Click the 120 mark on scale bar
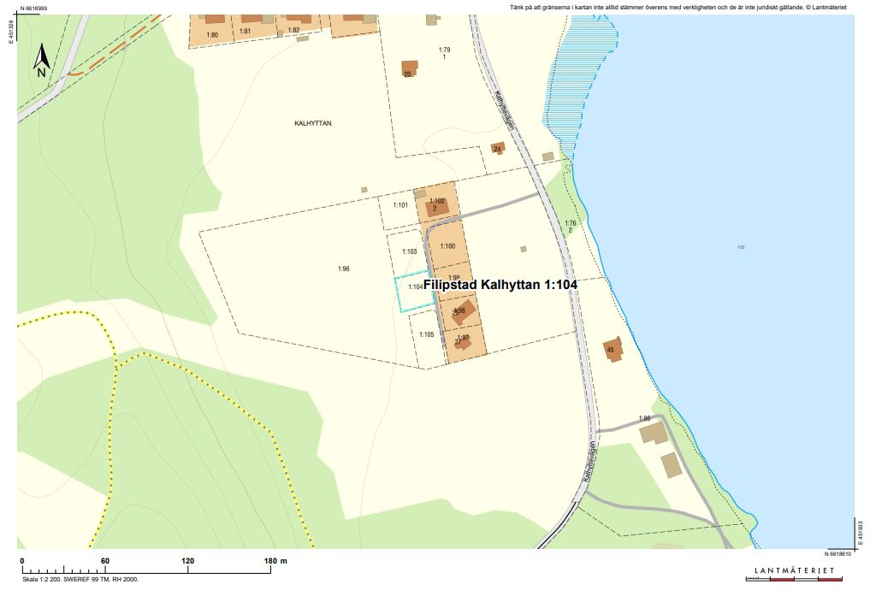Viewport: 870px width, 596px height. pos(188,561)
